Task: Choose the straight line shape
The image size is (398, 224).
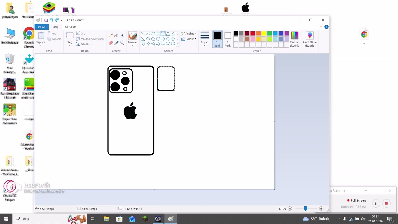Action: (143, 34)
